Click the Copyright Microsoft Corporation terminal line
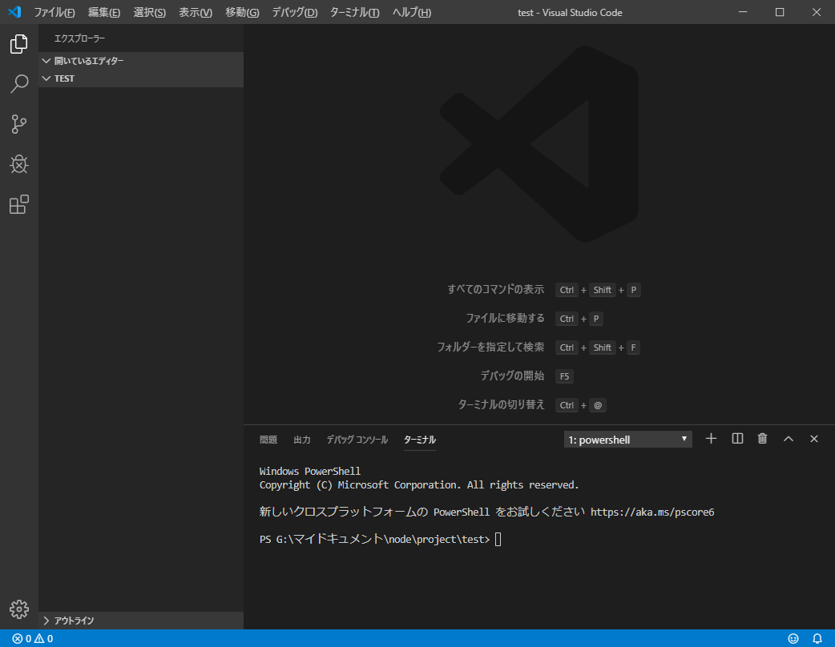This screenshot has width=835, height=647. click(419, 484)
